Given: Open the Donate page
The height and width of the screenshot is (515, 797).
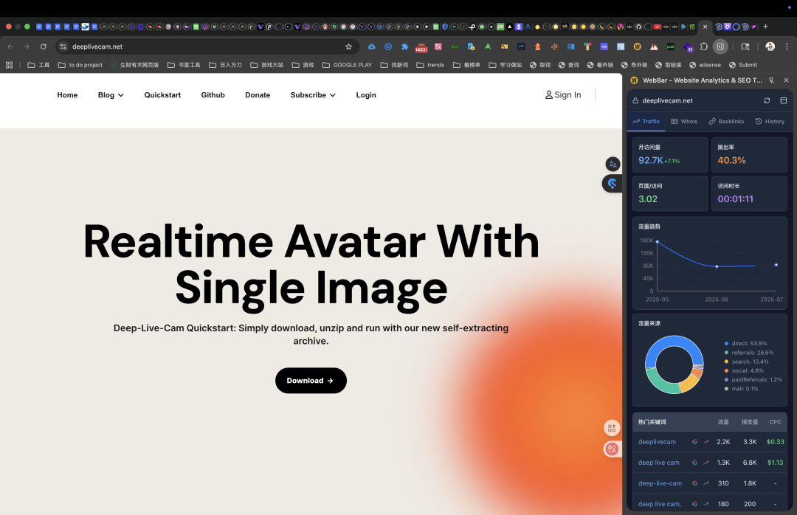Looking at the screenshot, I should (258, 95).
